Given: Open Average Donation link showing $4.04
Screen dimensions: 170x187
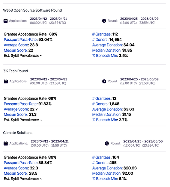Looking at the screenshot, I should click(107, 45).
